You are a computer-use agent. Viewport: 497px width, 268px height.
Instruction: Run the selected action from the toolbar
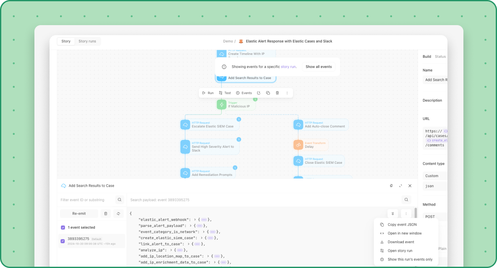pyautogui.click(x=208, y=93)
